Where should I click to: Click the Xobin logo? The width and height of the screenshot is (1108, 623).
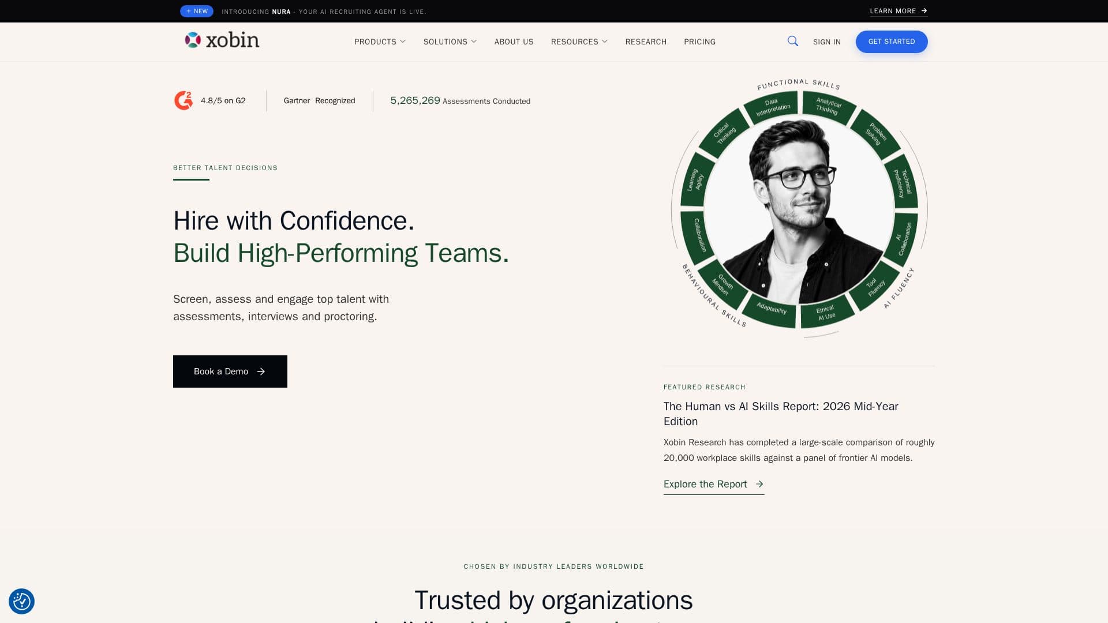(x=222, y=40)
